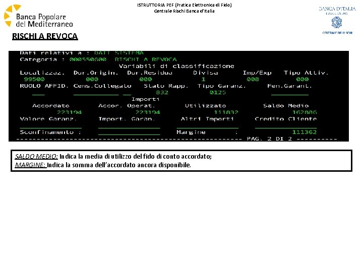This screenshot has height=272, width=363.
Task: Click the Tipo Attiv. value 000
Action: pos(302,80)
